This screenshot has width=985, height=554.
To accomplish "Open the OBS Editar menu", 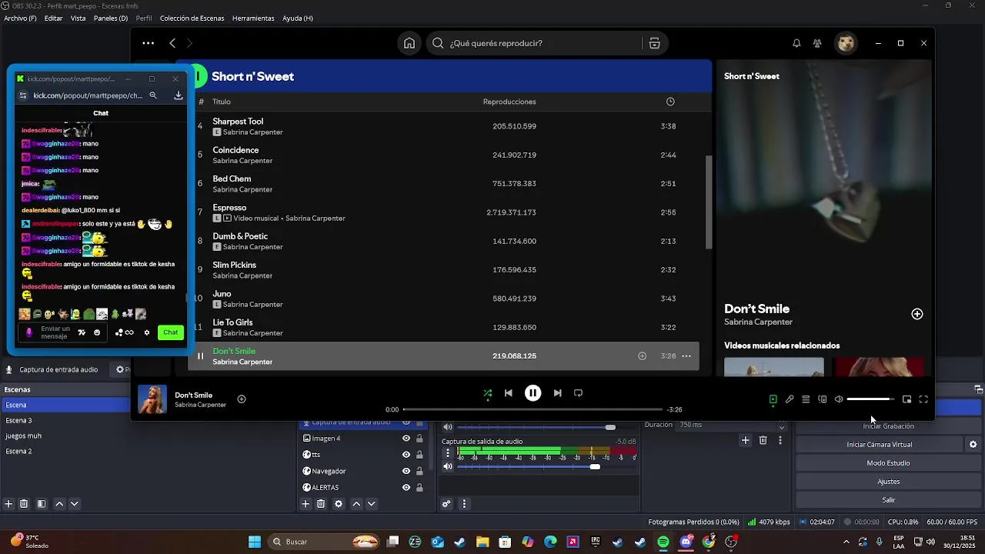I will coord(54,18).
